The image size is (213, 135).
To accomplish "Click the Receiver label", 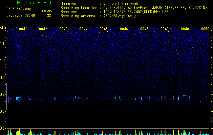I will click(69, 12).
